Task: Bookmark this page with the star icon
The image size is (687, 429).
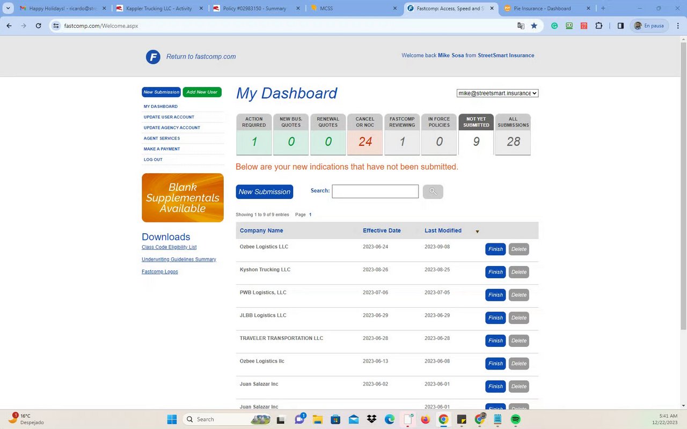Action: [534, 26]
